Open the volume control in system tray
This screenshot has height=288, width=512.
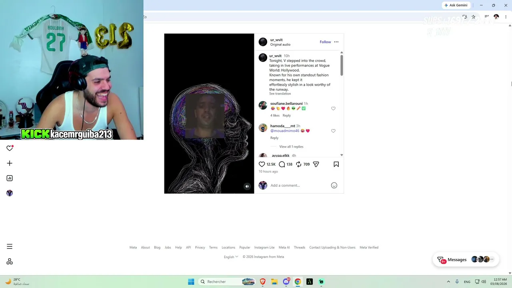click(484, 282)
